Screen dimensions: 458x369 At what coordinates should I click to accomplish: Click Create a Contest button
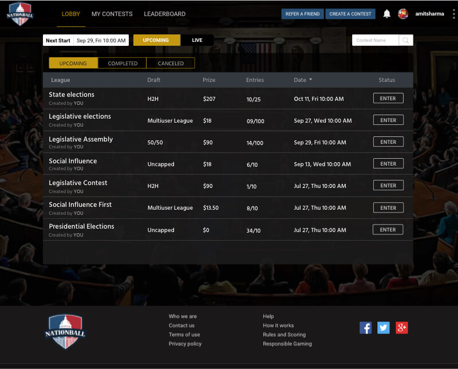[x=350, y=14]
